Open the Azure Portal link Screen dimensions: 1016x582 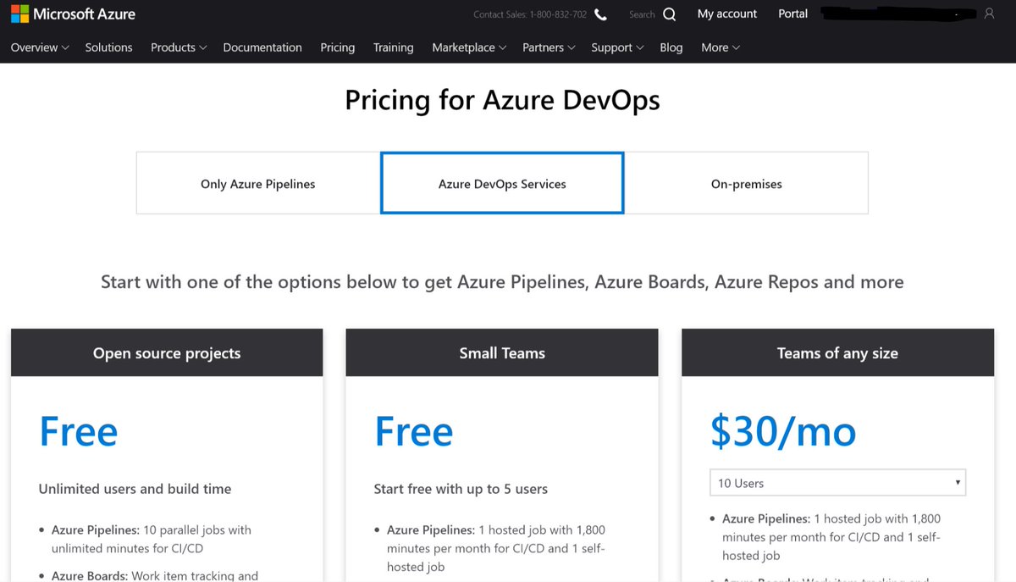click(793, 14)
